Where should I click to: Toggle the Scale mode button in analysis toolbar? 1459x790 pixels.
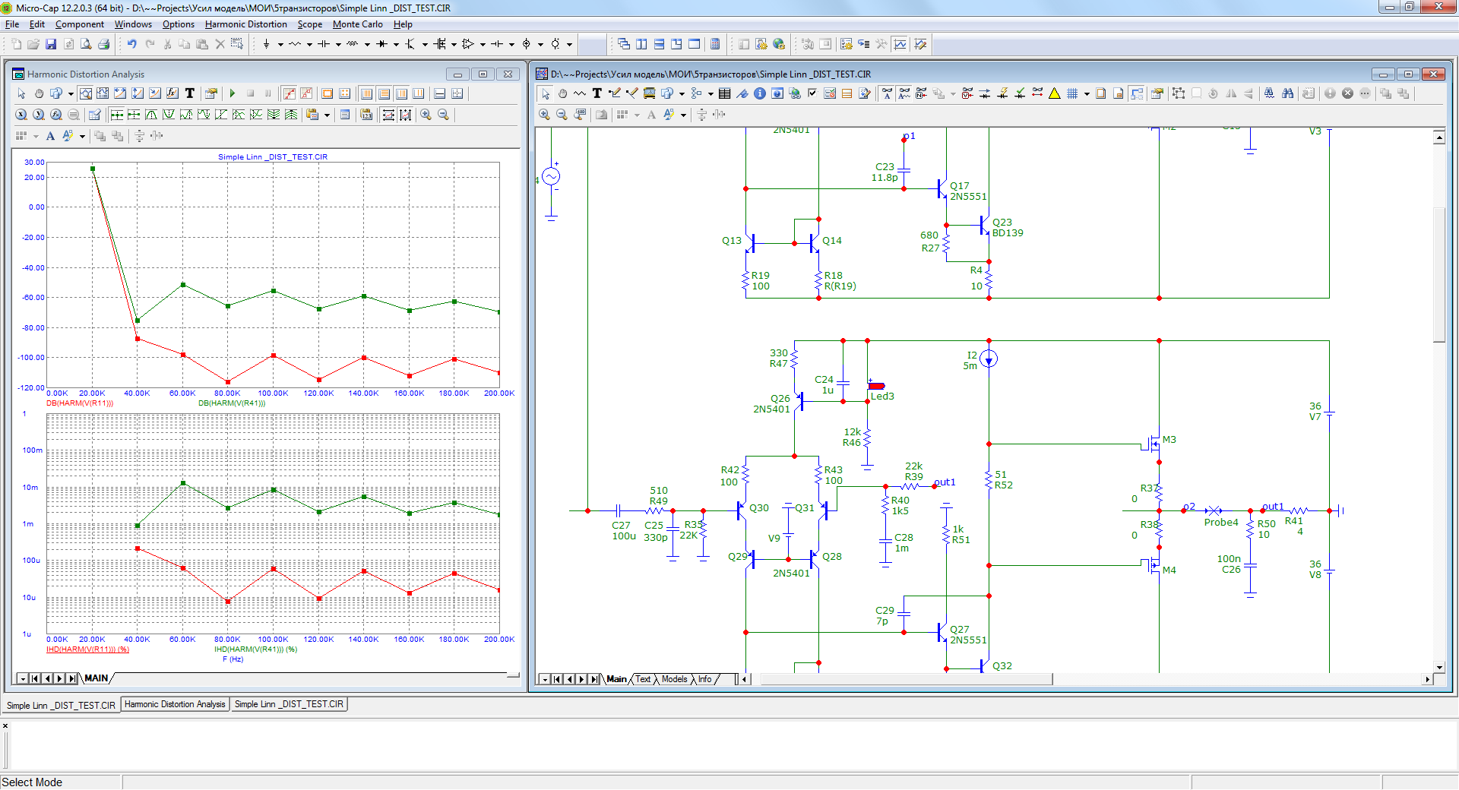click(85, 93)
